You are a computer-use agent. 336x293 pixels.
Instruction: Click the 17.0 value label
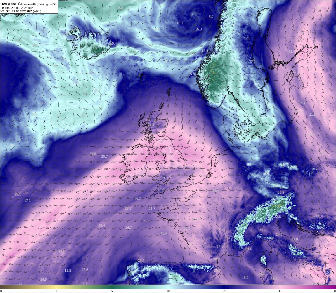click(252, 62)
